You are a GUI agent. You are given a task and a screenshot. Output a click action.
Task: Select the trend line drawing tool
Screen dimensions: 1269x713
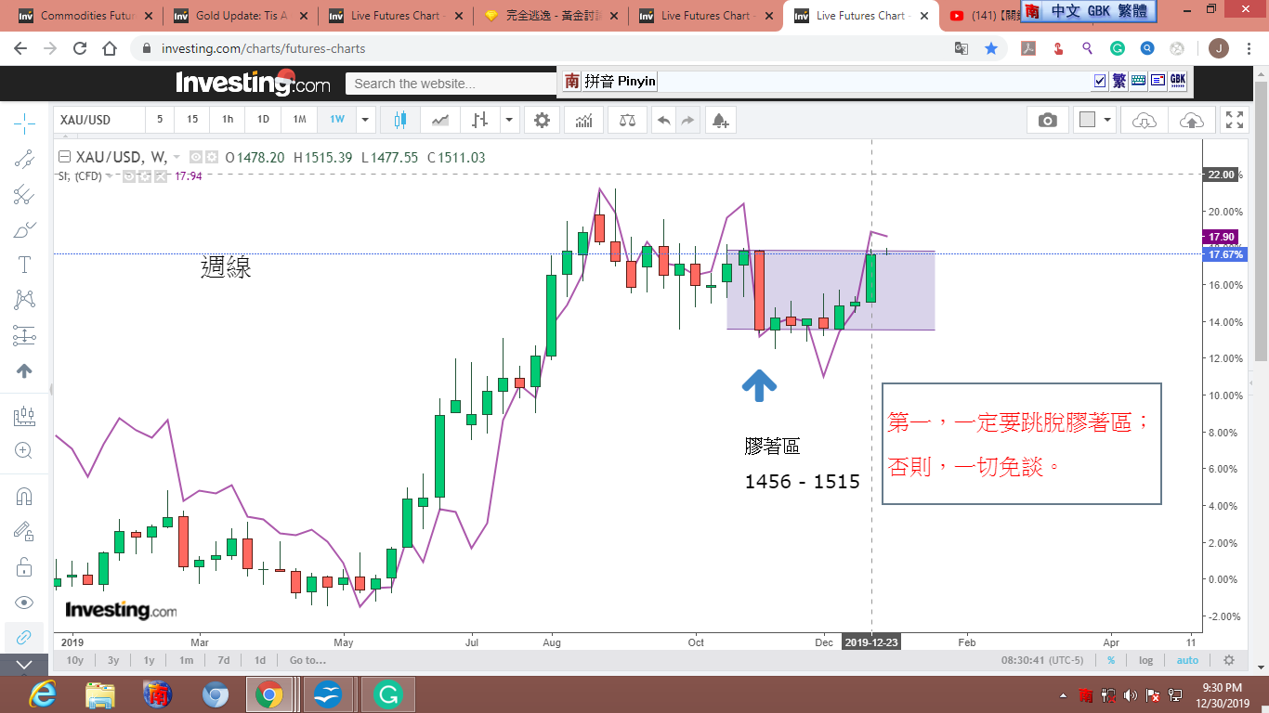coord(24,159)
